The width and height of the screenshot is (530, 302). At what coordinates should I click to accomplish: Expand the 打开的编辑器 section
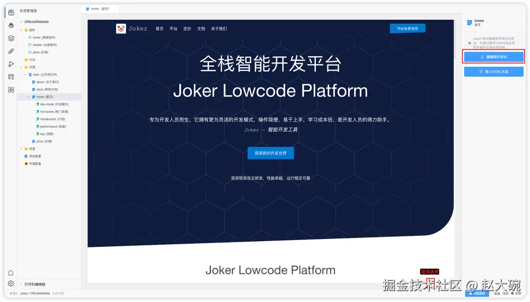click(21, 284)
